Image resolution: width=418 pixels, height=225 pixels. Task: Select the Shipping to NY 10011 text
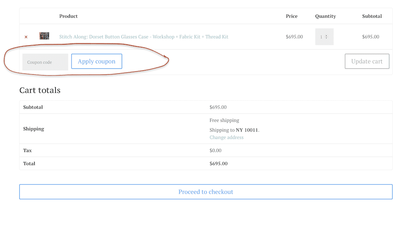click(234, 130)
